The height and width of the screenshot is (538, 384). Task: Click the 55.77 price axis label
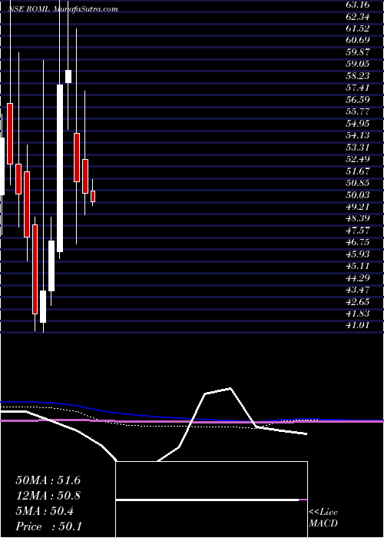click(358, 111)
